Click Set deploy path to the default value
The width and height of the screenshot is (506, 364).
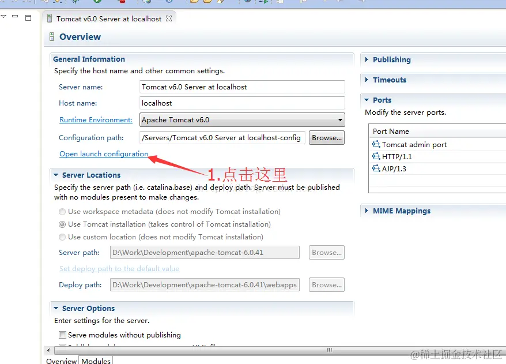pos(119,269)
